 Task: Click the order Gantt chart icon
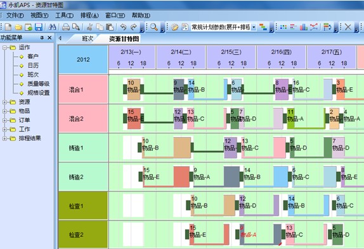(294, 27)
